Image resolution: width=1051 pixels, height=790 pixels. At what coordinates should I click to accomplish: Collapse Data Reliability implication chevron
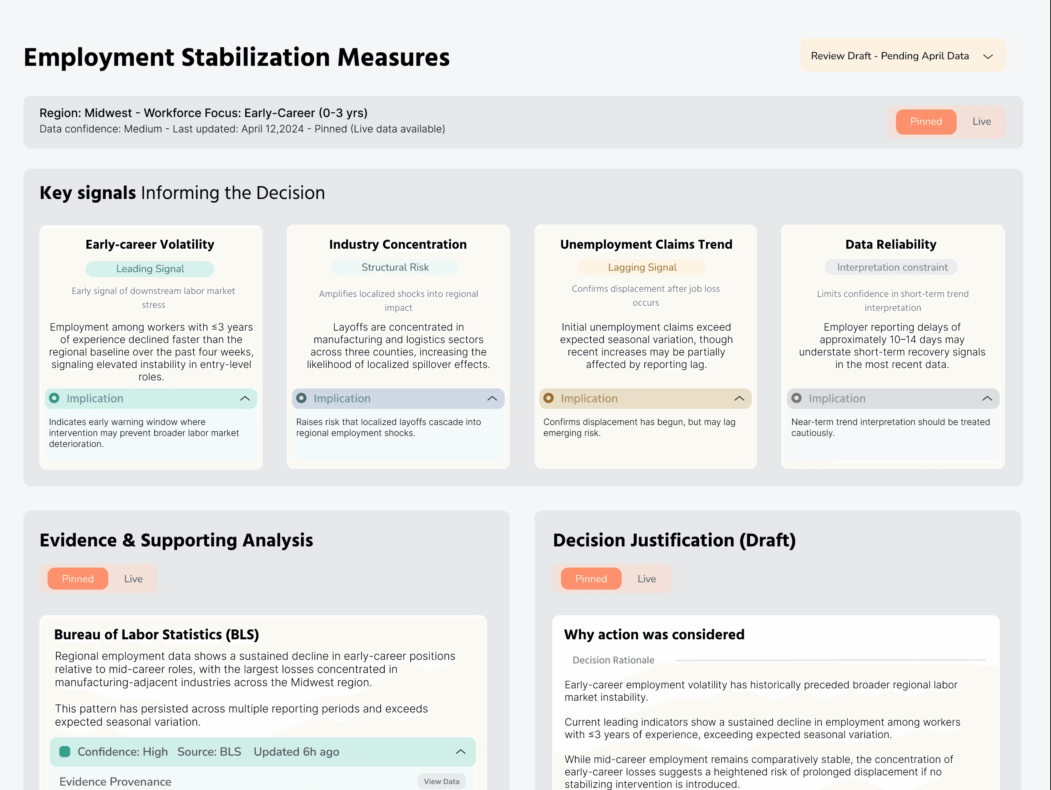point(987,398)
